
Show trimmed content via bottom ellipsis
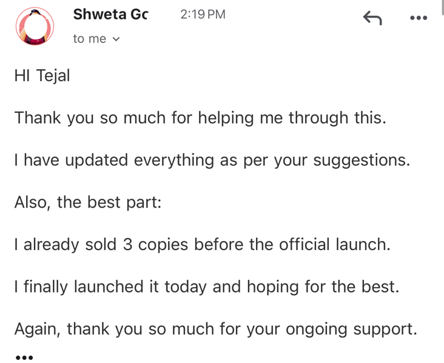[x=24, y=358]
